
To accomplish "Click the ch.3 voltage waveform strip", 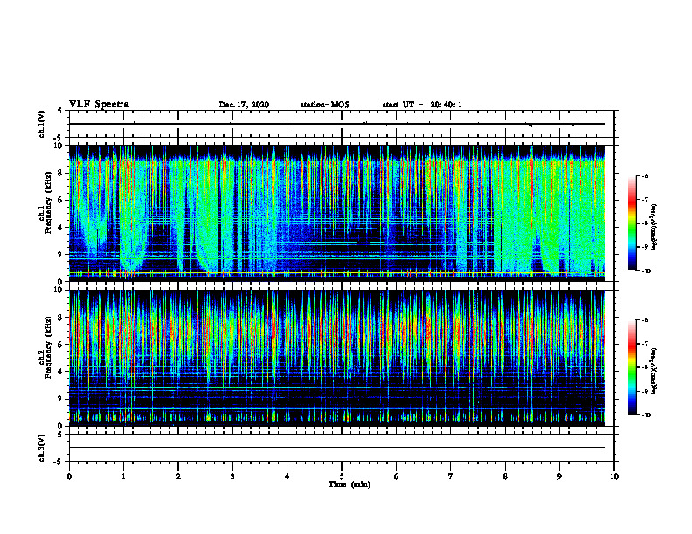I will coord(342,448).
